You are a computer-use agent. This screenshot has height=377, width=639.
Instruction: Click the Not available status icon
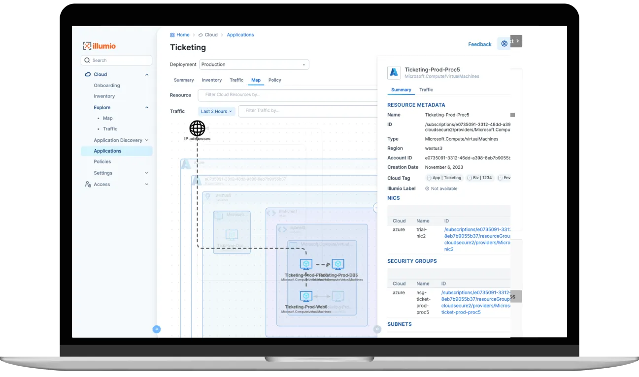[x=427, y=188]
